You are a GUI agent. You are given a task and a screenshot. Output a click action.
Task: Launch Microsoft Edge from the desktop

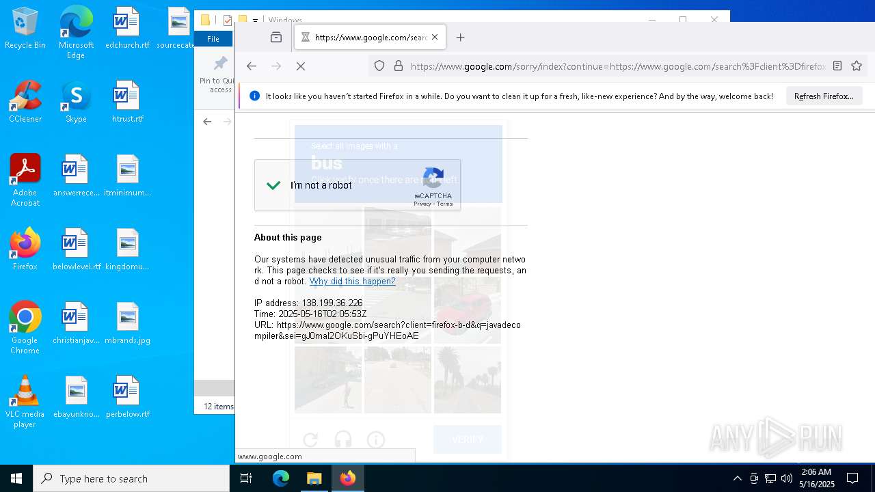pos(76,32)
